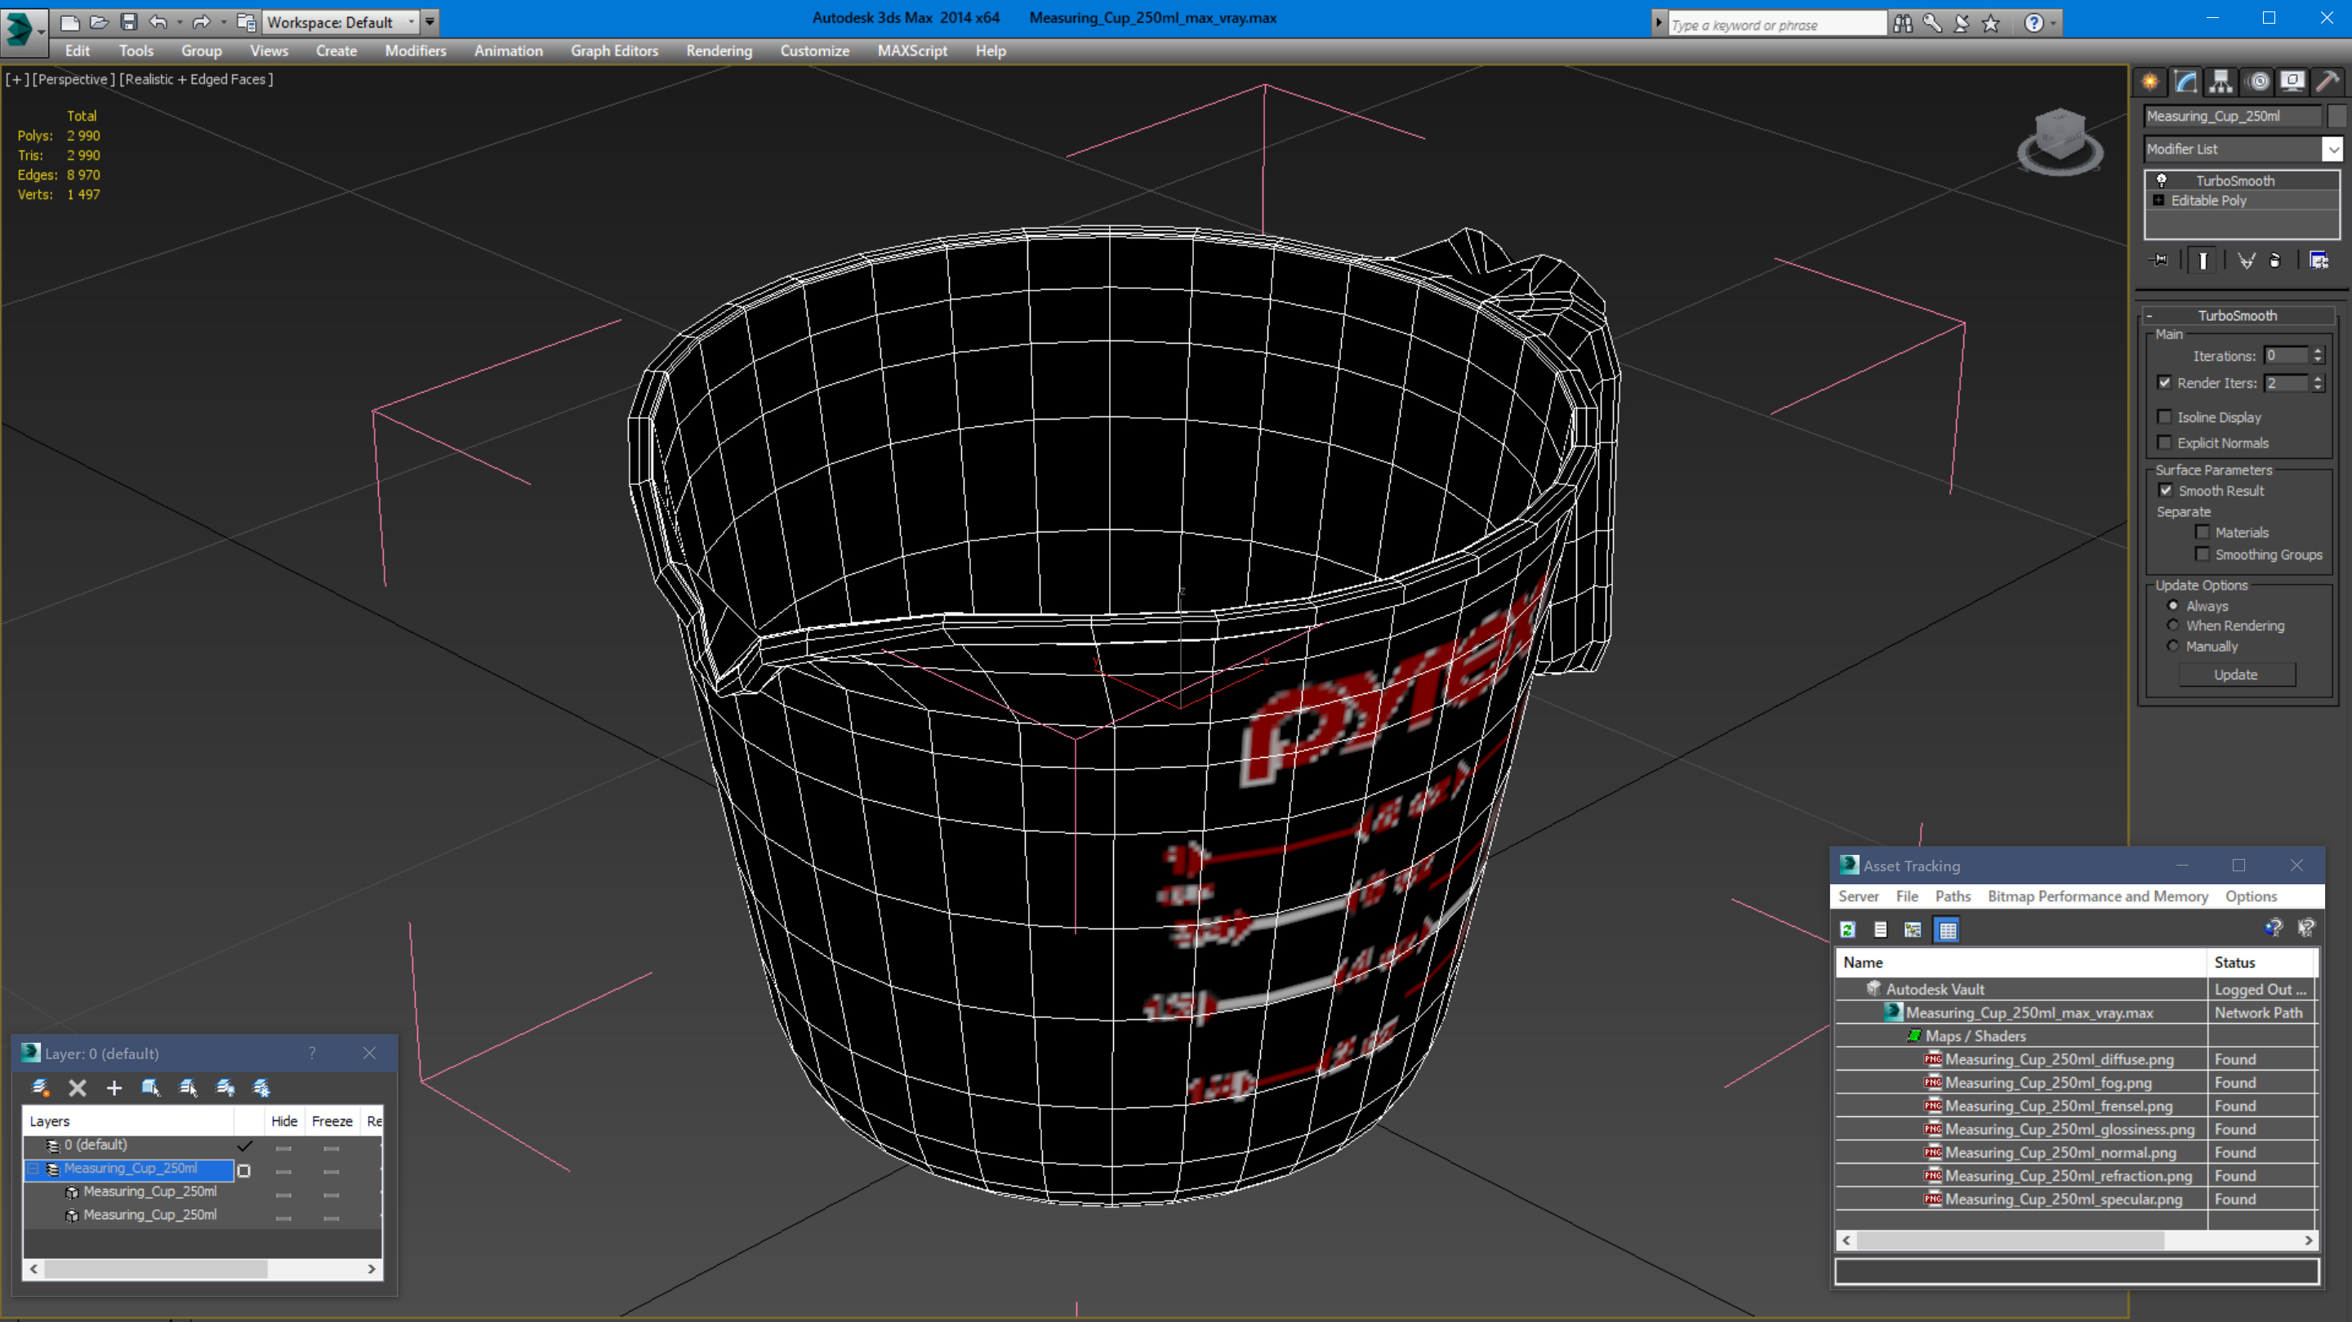Toggle Smooth Result checkbox
The width and height of the screenshot is (2352, 1322).
pos(2166,490)
